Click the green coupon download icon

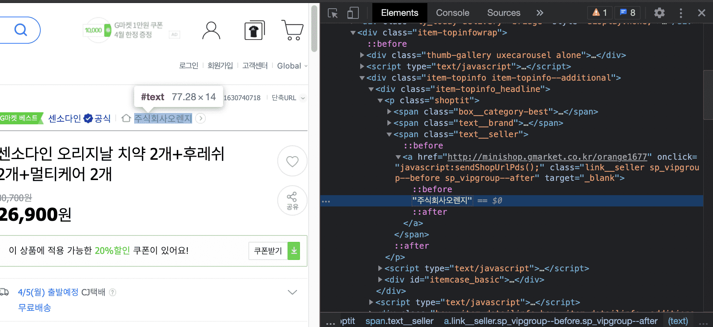click(x=294, y=251)
